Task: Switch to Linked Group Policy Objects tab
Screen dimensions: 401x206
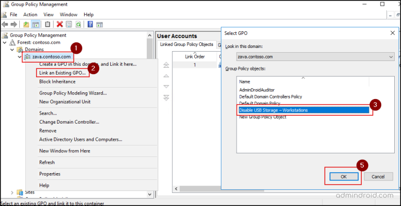Action: pyautogui.click(x=186, y=44)
